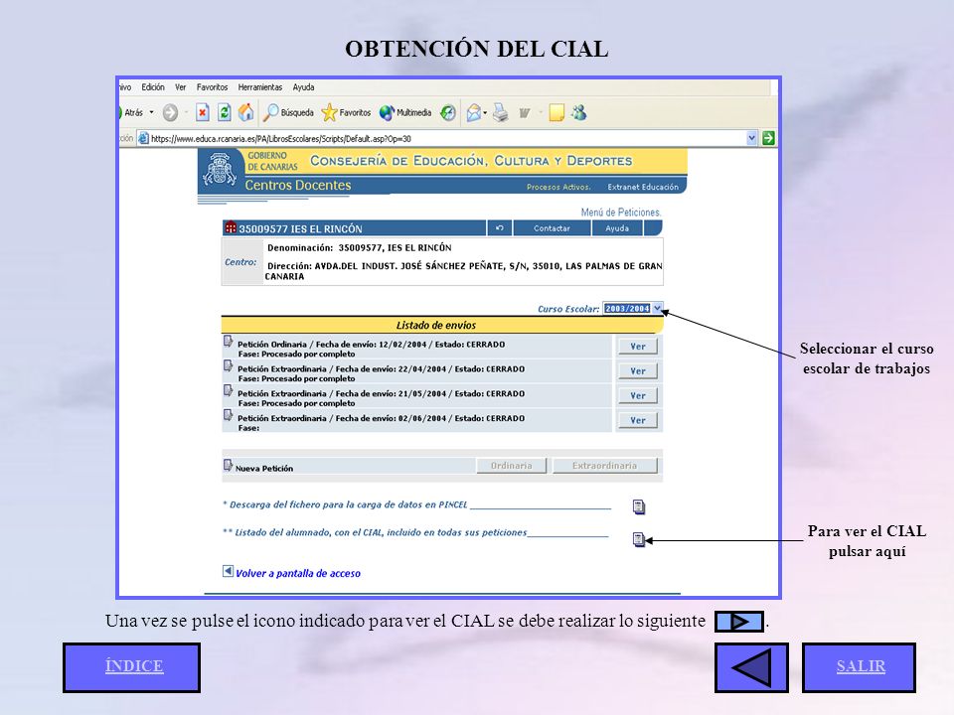Click document icon of Petición Extraordinaria 02/06/2004
The height and width of the screenshot is (715, 954).
coord(229,415)
